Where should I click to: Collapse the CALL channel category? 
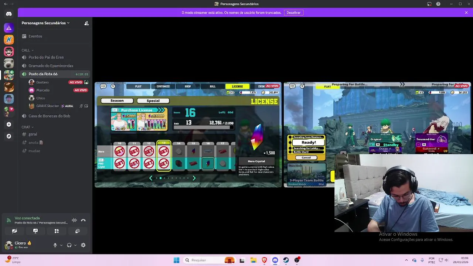tap(27, 50)
